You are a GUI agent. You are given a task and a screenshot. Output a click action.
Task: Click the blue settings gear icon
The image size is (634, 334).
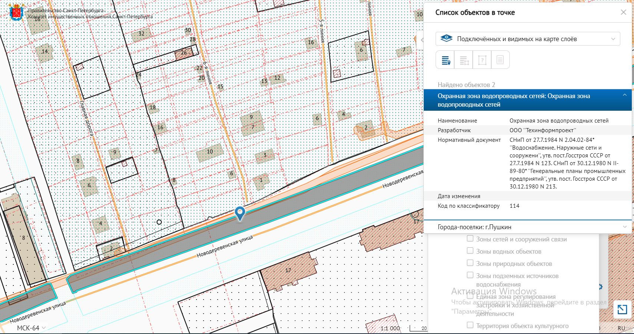point(600,287)
